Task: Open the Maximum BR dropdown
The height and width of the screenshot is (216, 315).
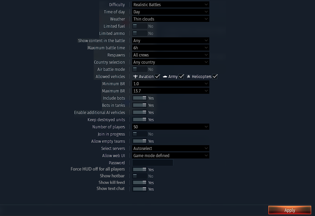Action: 171,91
